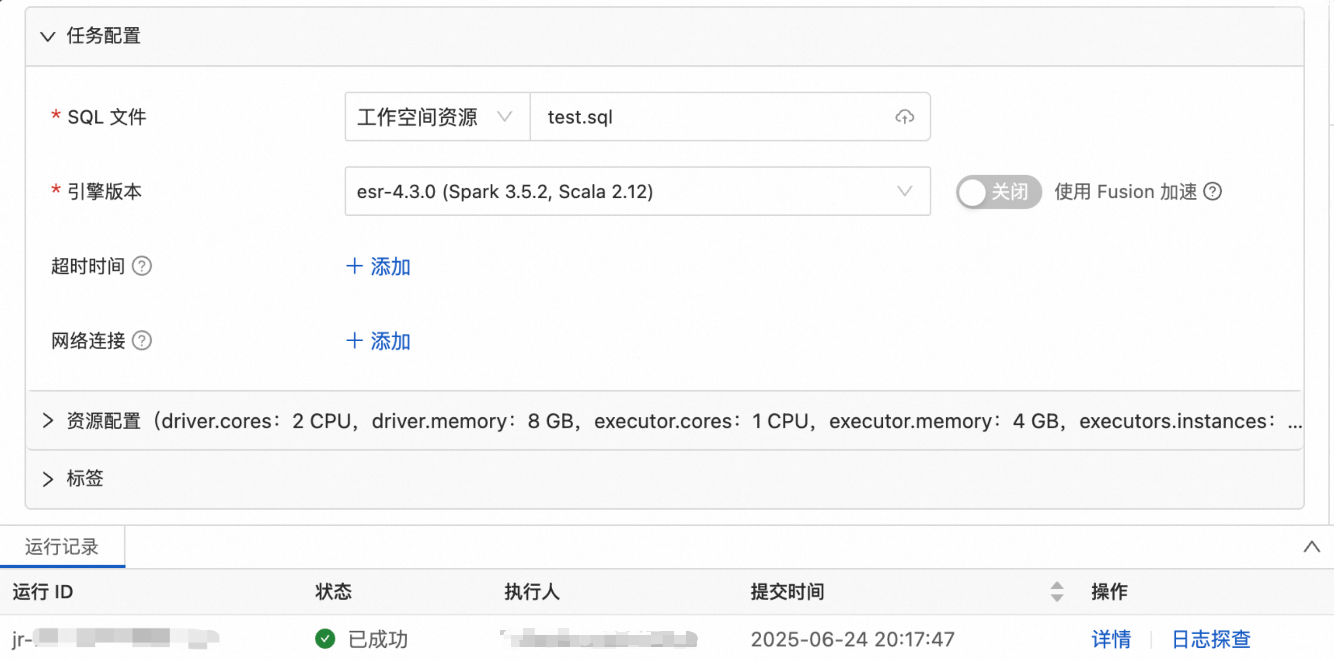The height and width of the screenshot is (660, 1334).
Task: Click the 操作 column header
Action: point(1110,592)
